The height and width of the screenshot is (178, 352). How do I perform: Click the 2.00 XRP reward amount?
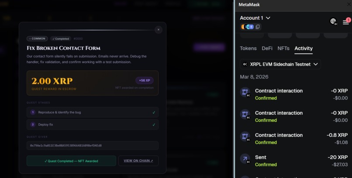52,81
